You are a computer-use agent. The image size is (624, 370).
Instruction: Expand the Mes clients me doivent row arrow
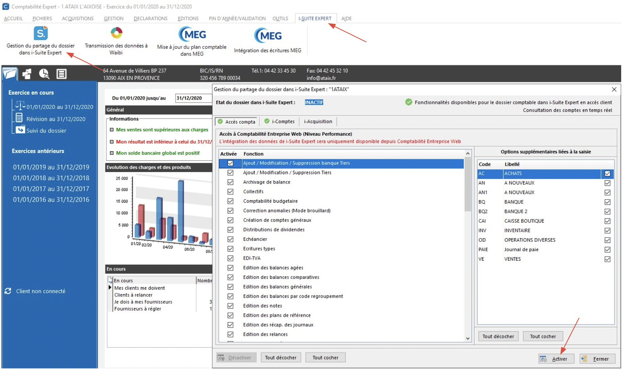(x=110, y=287)
